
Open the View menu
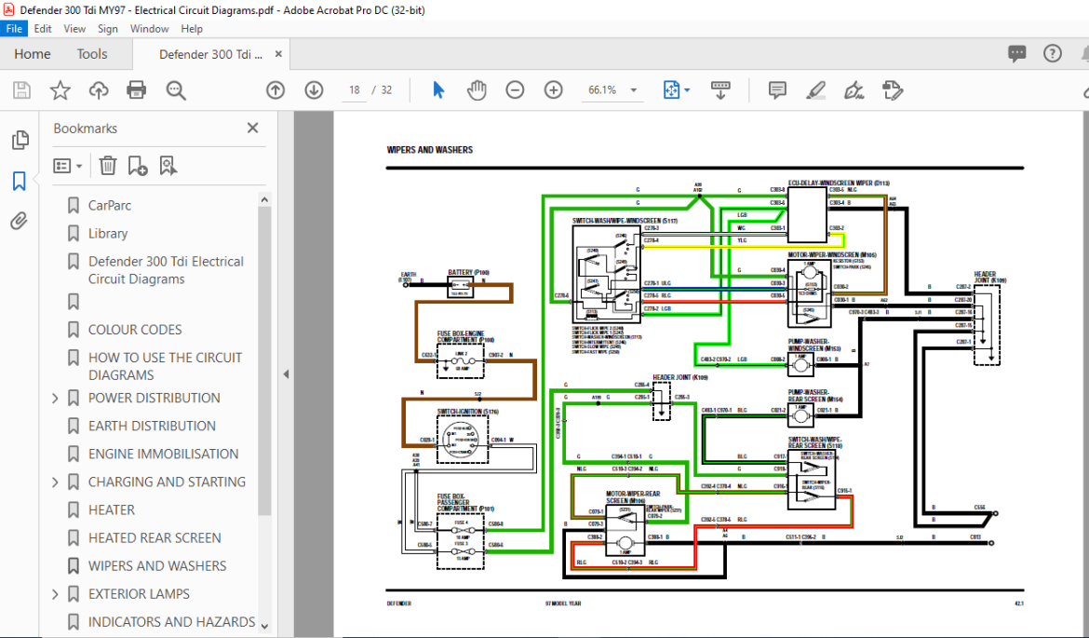point(74,29)
